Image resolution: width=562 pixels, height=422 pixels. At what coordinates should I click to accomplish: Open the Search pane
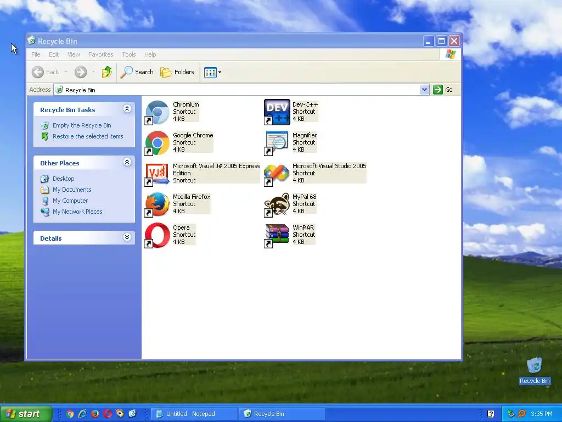click(x=137, y=72)
